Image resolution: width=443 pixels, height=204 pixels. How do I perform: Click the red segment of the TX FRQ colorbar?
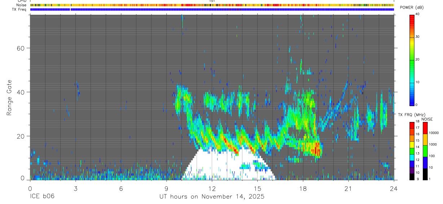[412, 125]
